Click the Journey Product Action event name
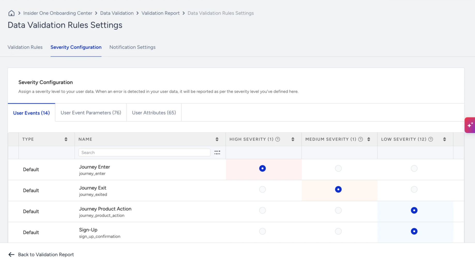 105,209
